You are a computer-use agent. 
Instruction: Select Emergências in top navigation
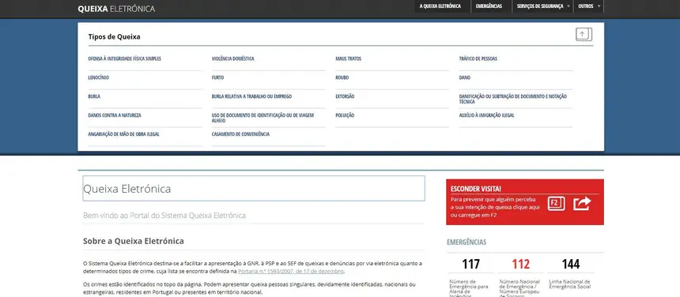(x=489, y=6)
